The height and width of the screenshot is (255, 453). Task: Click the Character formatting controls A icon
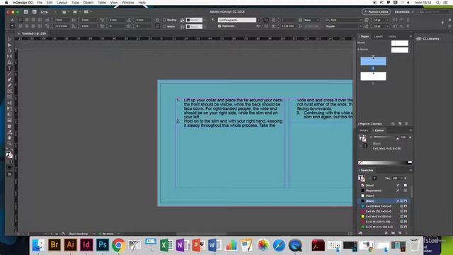click(x=12, y=20)
